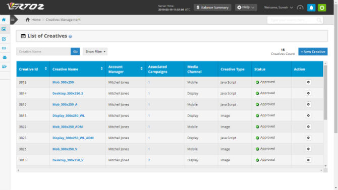
Task: Open the edit pencil sidebar icon
Action: click(x=4, y=39)
